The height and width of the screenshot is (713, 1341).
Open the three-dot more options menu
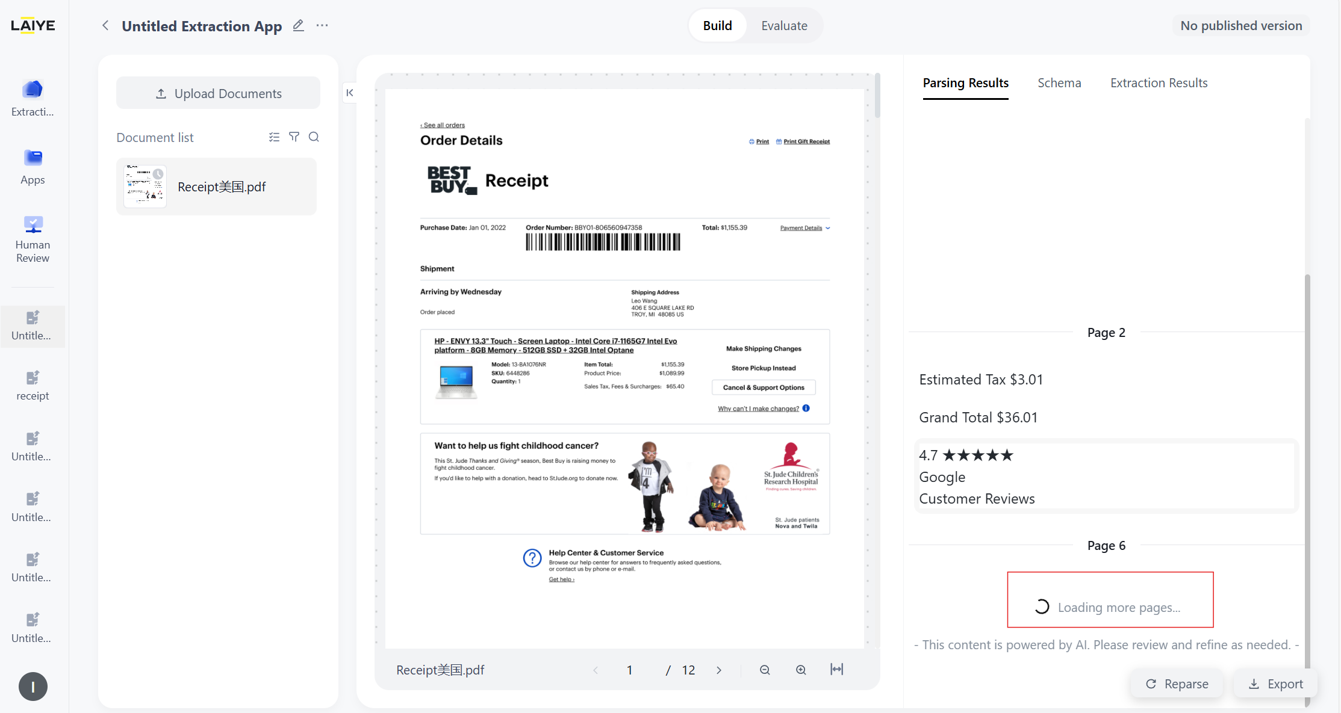(322, 26)
